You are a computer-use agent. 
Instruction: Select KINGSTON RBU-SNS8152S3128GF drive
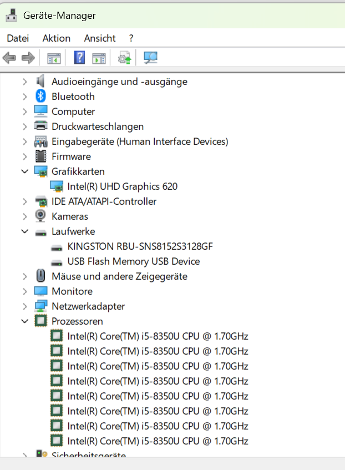point(140,246)
